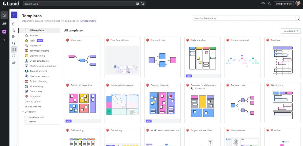Open the Business model canvas thumbnail
Viewport: 303px width, 146px height.
[203, 106]
